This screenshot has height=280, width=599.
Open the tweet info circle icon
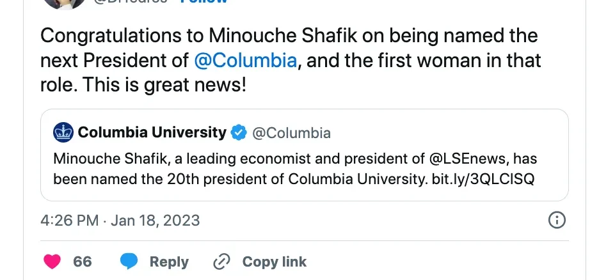coord(557,221)
